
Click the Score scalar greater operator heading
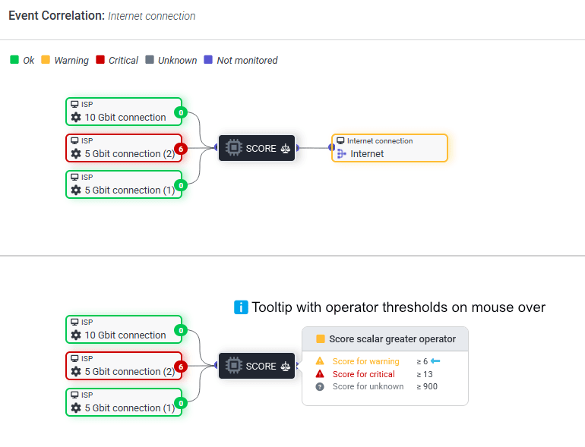click(392, 339)
